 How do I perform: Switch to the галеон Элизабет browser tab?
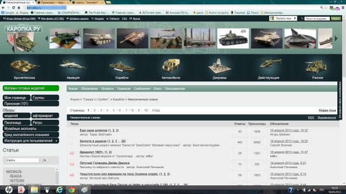pyautogui.click(x=88, y=2)
